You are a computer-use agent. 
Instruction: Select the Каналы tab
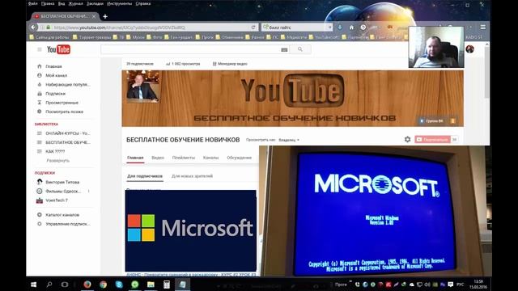[x=210, y=158]
